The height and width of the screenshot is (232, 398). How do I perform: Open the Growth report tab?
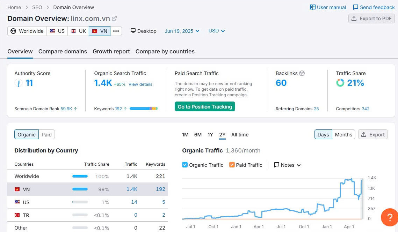[x=111, y=52]
